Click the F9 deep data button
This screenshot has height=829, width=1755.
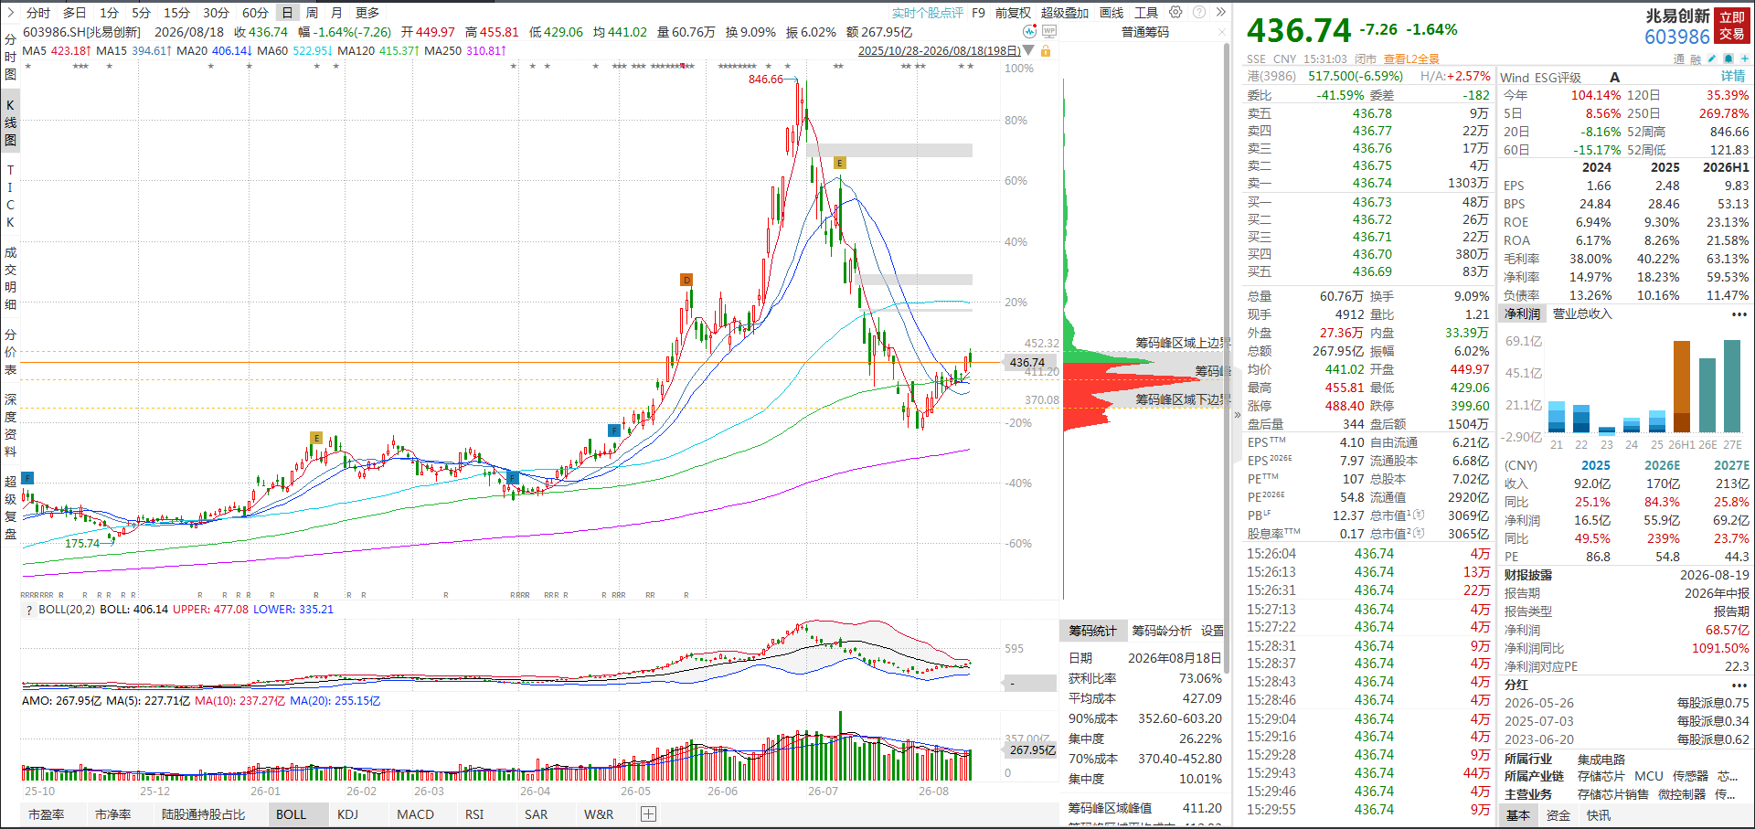pyautogui.click(x=978, y=13)
